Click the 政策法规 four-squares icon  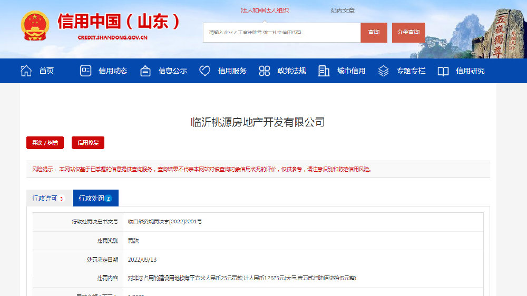tap(265, 71)
